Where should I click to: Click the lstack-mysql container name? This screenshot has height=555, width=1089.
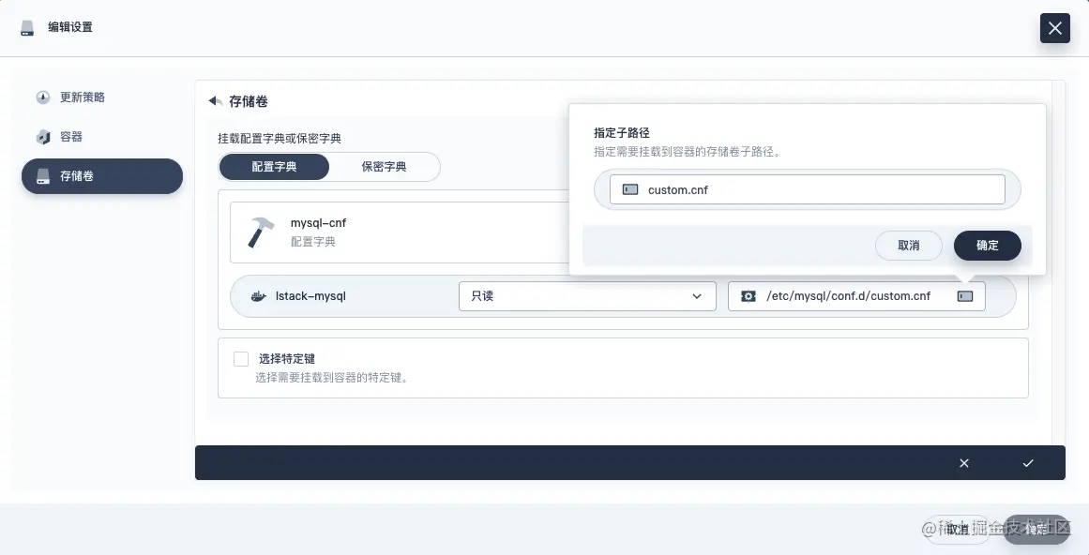pos(310,296)
